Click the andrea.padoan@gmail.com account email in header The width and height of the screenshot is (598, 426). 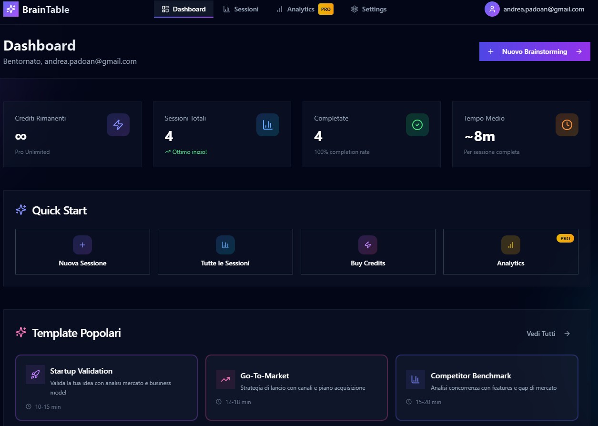(x=544, y=9)
